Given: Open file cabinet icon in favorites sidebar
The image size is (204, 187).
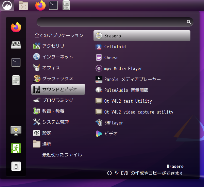Looking at the screenshot, I should [x=16, y=80].
